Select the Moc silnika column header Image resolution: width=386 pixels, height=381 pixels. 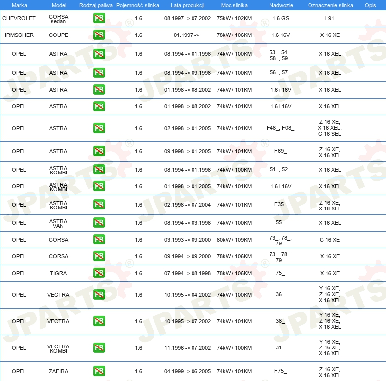pyautogui.click(x=234, y=5)
